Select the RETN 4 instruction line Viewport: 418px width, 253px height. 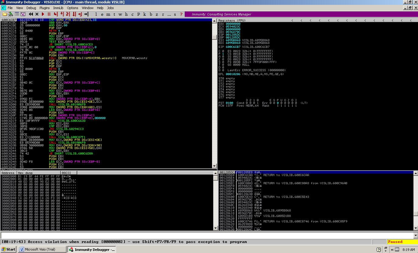(x=106, y=31)
